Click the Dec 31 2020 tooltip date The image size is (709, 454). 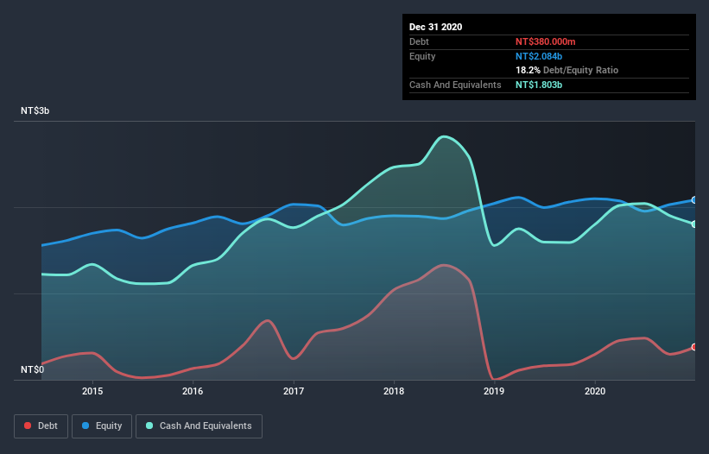[x=435, y=27]
